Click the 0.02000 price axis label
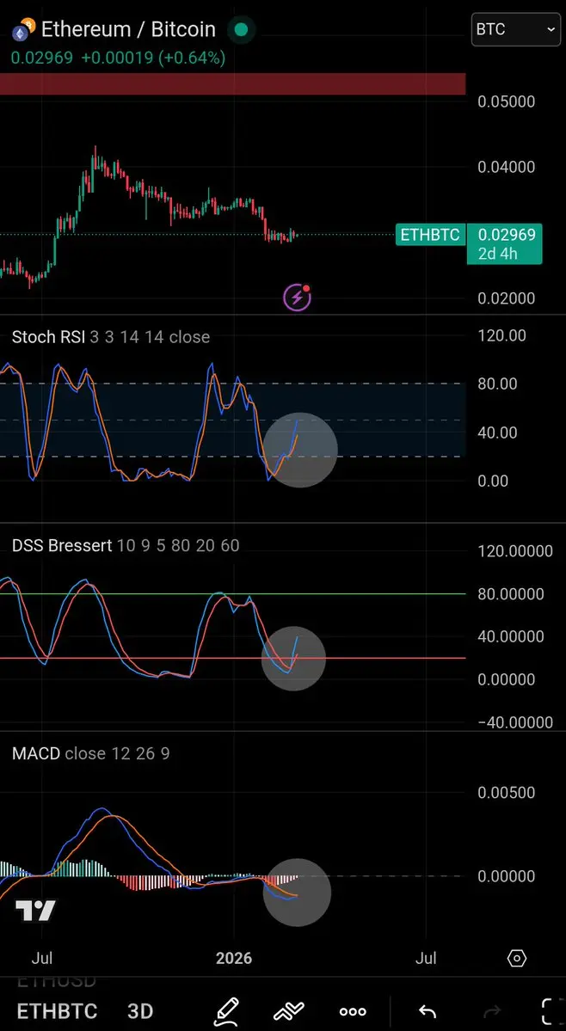 pos(506,298)
